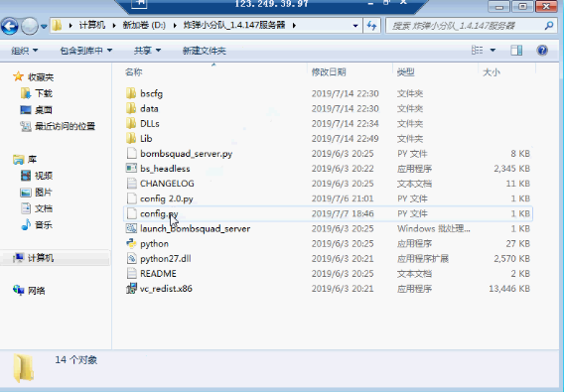
Task: Select 桌面 in the navigation pane
Action: 44,110
